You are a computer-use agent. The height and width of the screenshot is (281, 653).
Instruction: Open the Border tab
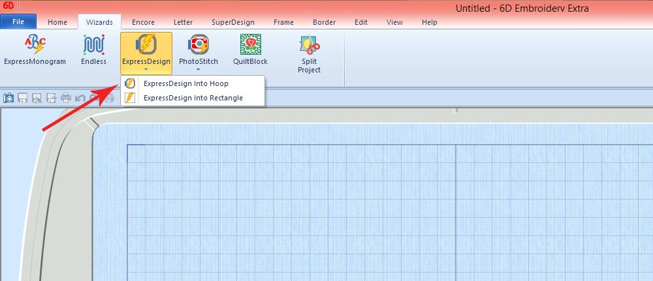324,22
